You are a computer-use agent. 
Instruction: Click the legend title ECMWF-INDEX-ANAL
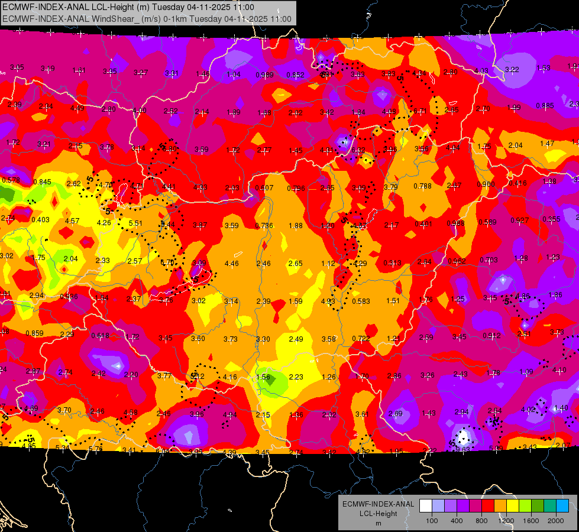tap(378, 504)
